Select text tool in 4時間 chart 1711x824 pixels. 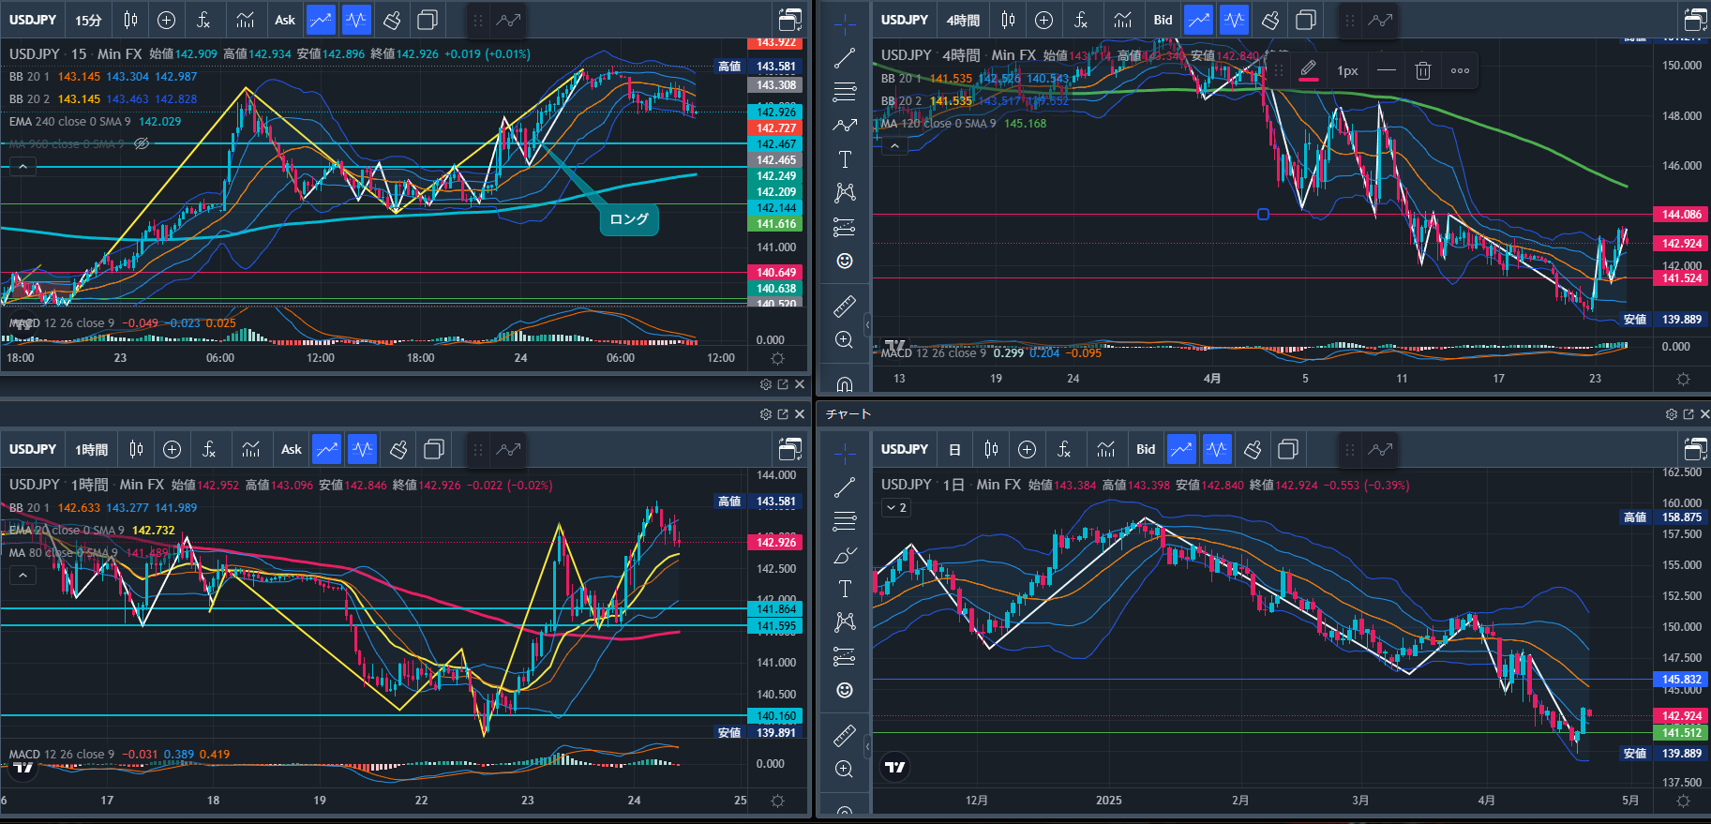coord(845,159)
